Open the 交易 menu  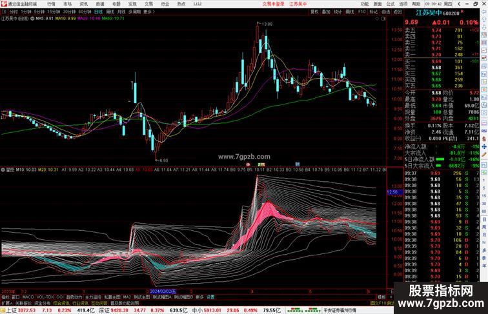click(x=148, y=4)
